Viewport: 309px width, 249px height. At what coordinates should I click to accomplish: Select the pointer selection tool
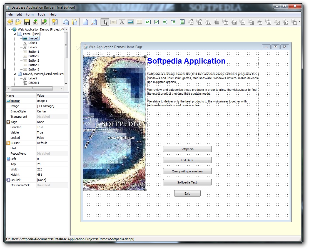[x=105, y=22]
